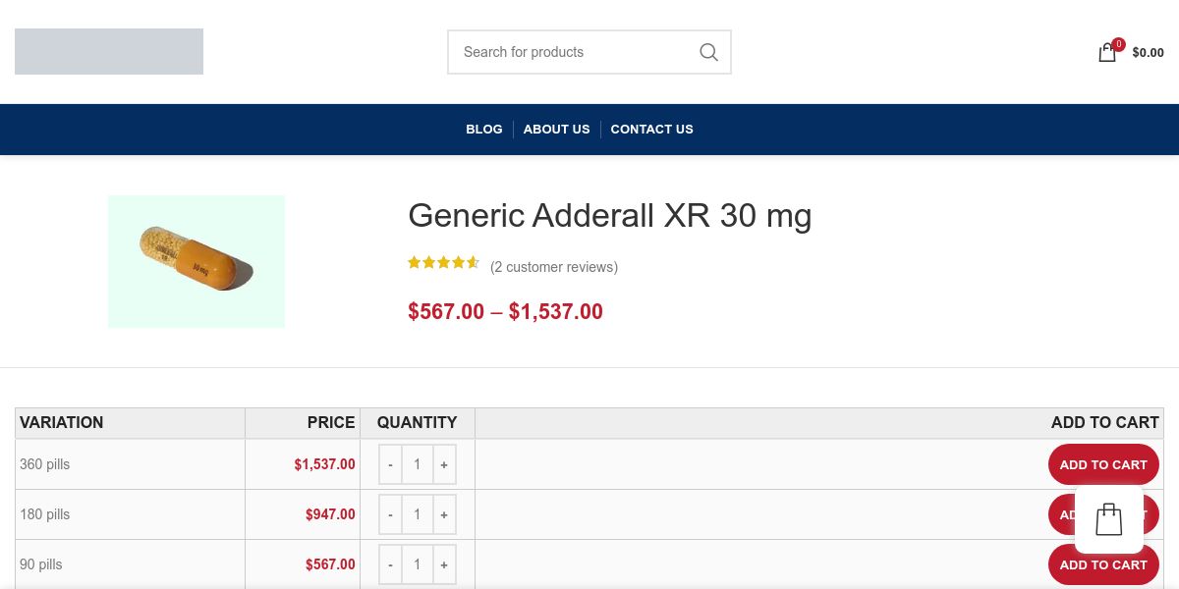Viewport: 1179px width, 589px height.
Task: Decrease quantity for 90 pills
Action: tap(390, 564)
